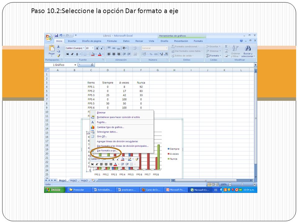
Task: Switch to the Presentación chart tab
Action: pos(181,41)
